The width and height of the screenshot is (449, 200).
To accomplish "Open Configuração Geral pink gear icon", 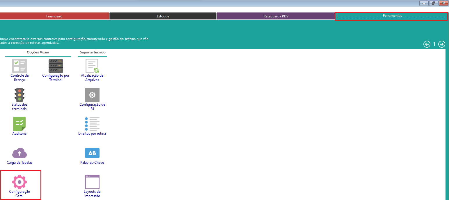I will pyautogui.click(x=19, y=182).
